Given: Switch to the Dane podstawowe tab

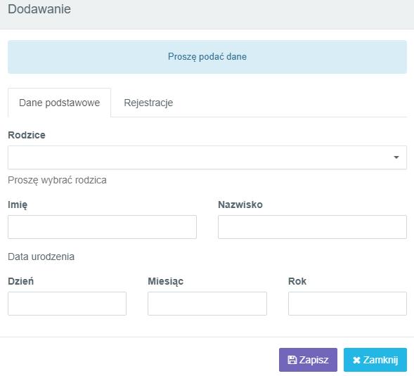Looking at the screenshot, I should (x=60, y=103).
